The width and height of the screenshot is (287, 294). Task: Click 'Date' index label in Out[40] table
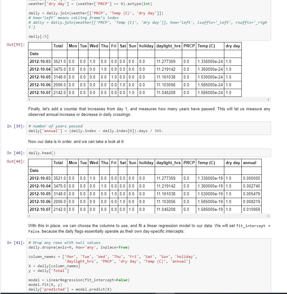point(34,171)
